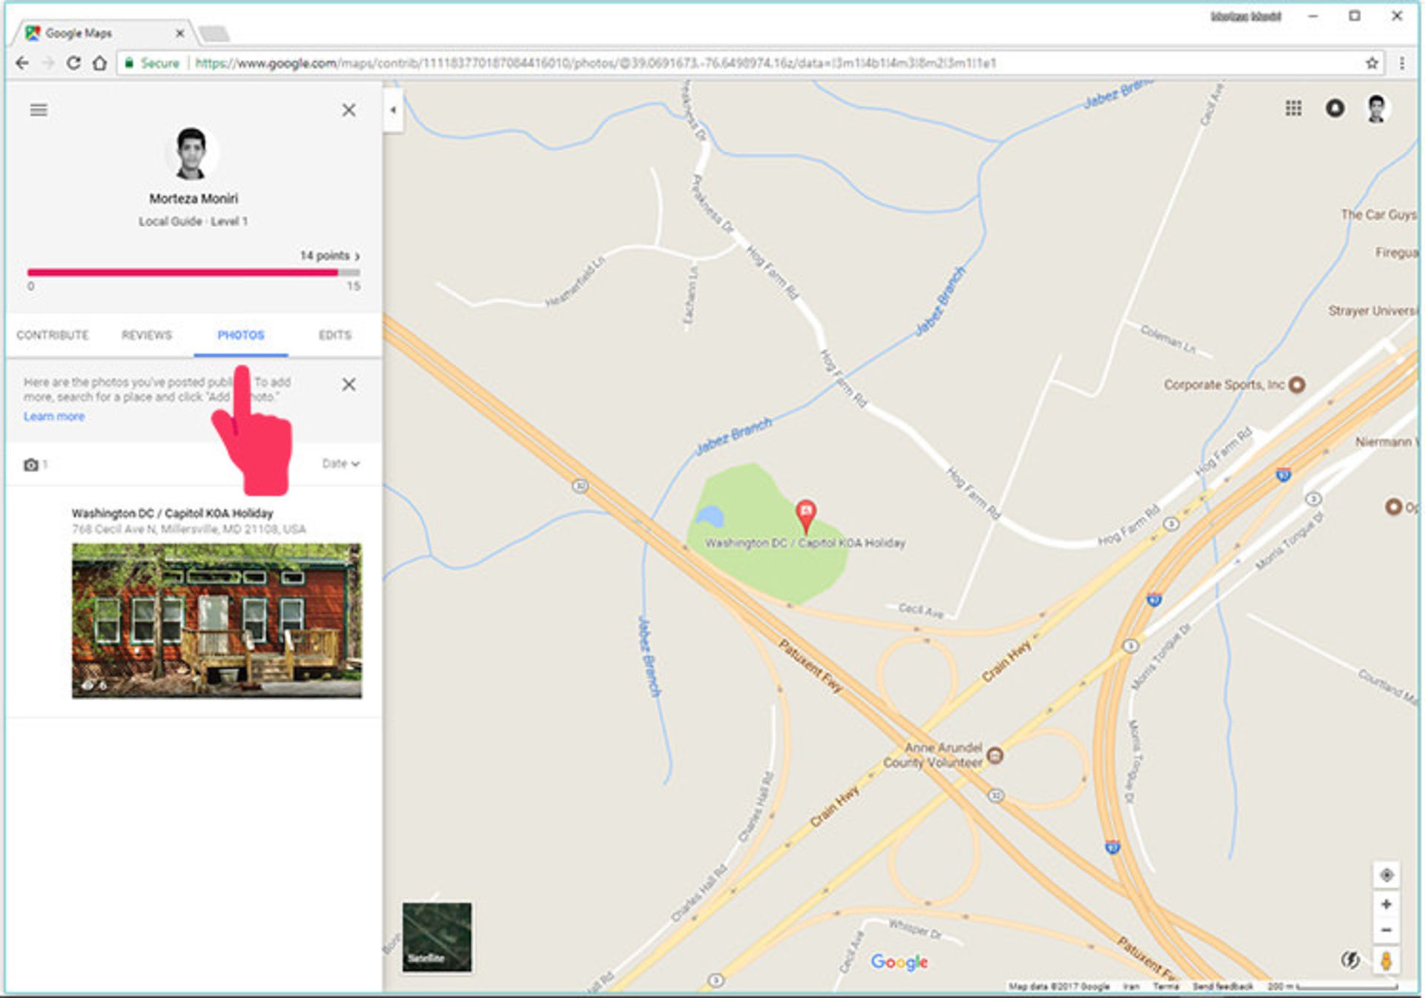Screen dimensions: 1425x998
Task: Switch to the Edits tab
Action: pos(335,335)
